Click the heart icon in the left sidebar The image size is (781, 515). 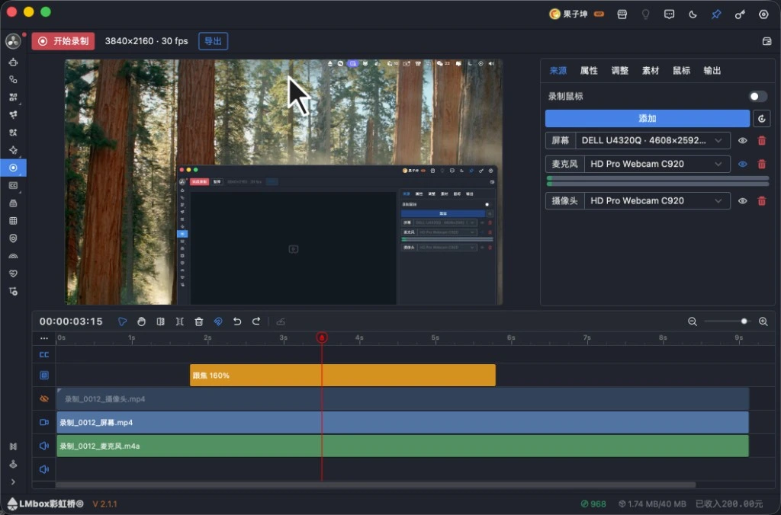[14, 273]
